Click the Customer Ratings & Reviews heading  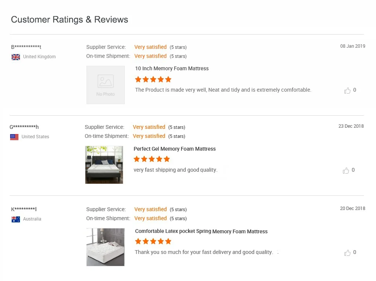point(70,20)
